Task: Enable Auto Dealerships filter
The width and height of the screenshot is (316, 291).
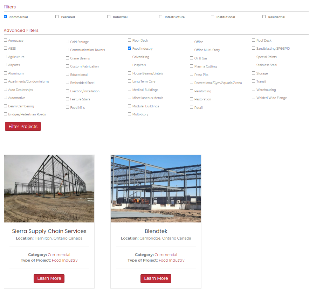Action: tap(6, 90)
